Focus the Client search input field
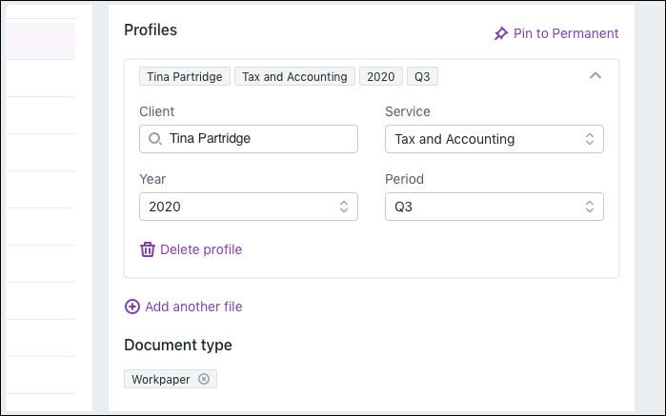 click(x=257, y=139)
